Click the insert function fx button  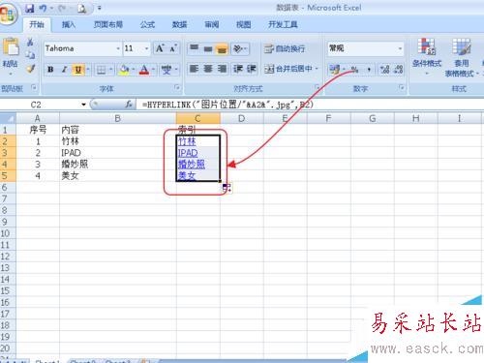129,105
